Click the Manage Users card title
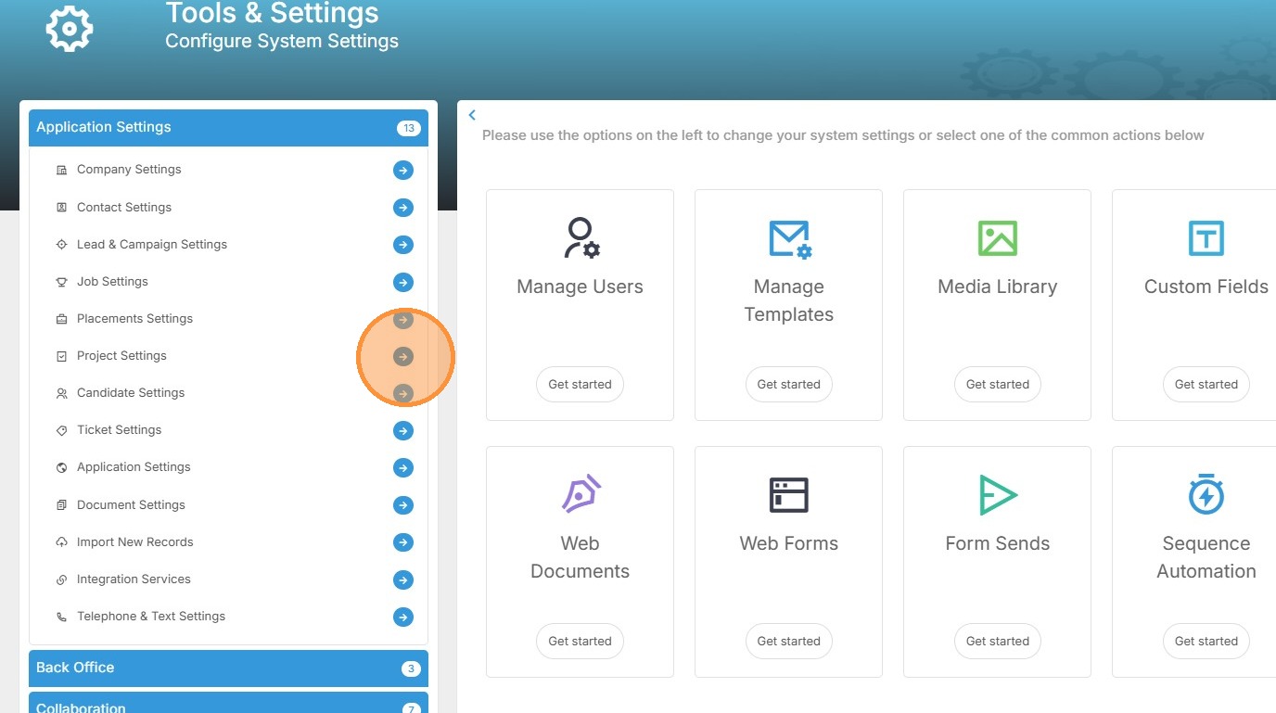 581,286
